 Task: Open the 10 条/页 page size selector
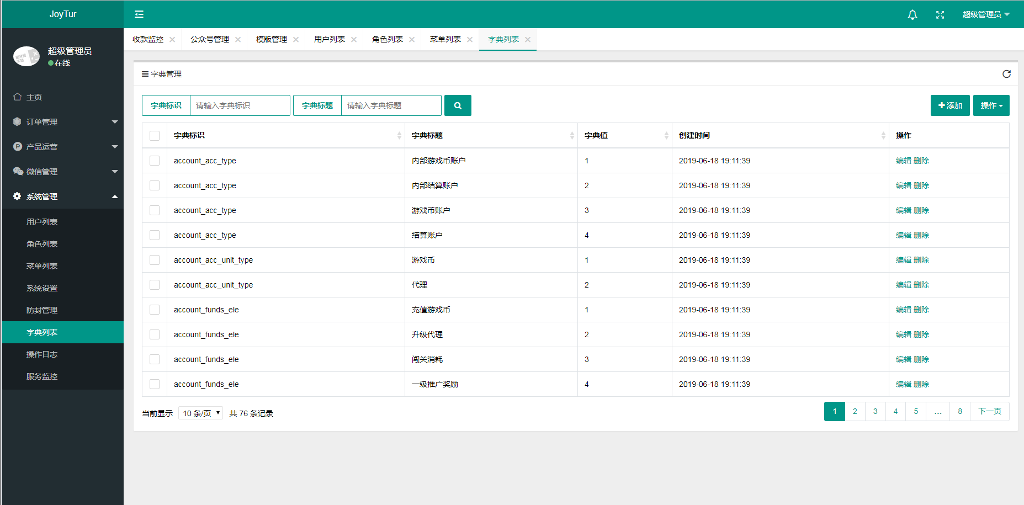(x=200, y=413)
